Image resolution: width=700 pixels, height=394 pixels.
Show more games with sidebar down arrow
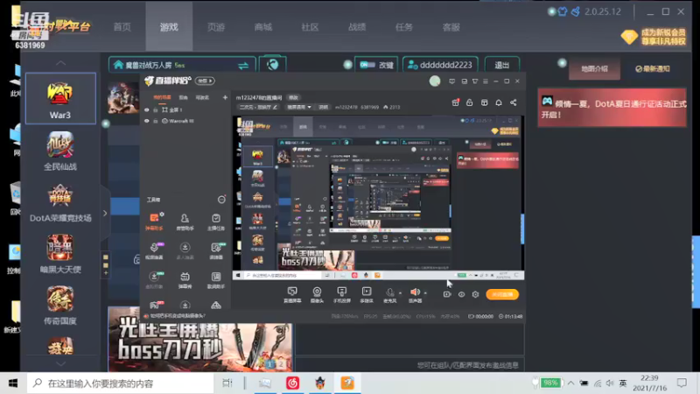coord(60,363)
